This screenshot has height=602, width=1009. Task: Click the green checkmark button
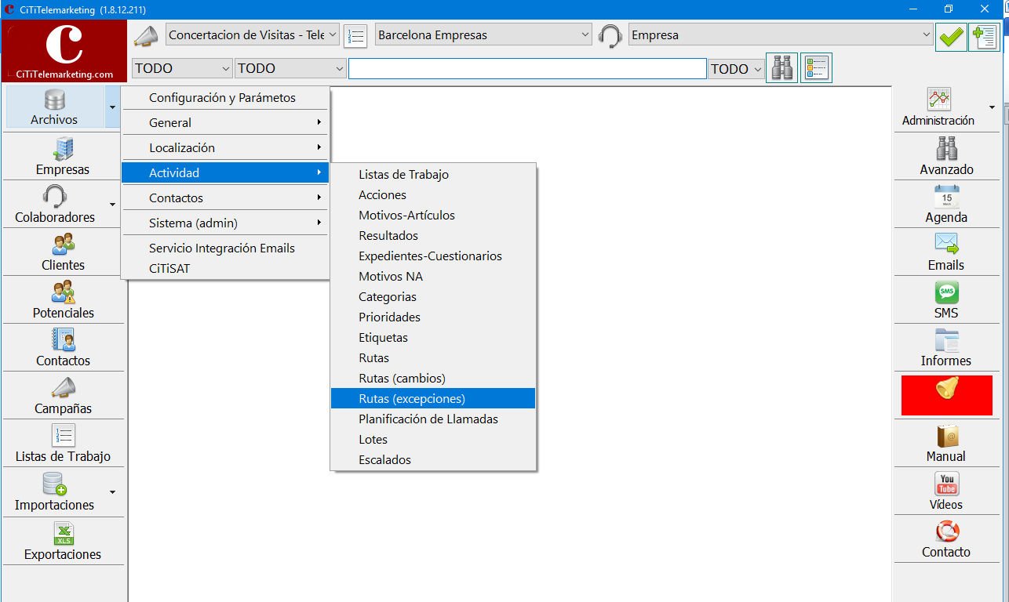(951, 36)
